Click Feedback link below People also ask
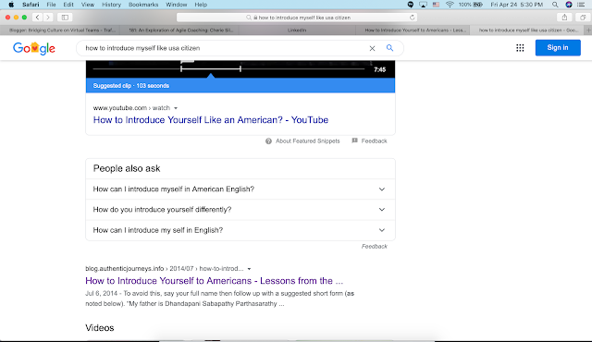Image resolution: width=592 pixels, height=342 pixels. [374, 246]
